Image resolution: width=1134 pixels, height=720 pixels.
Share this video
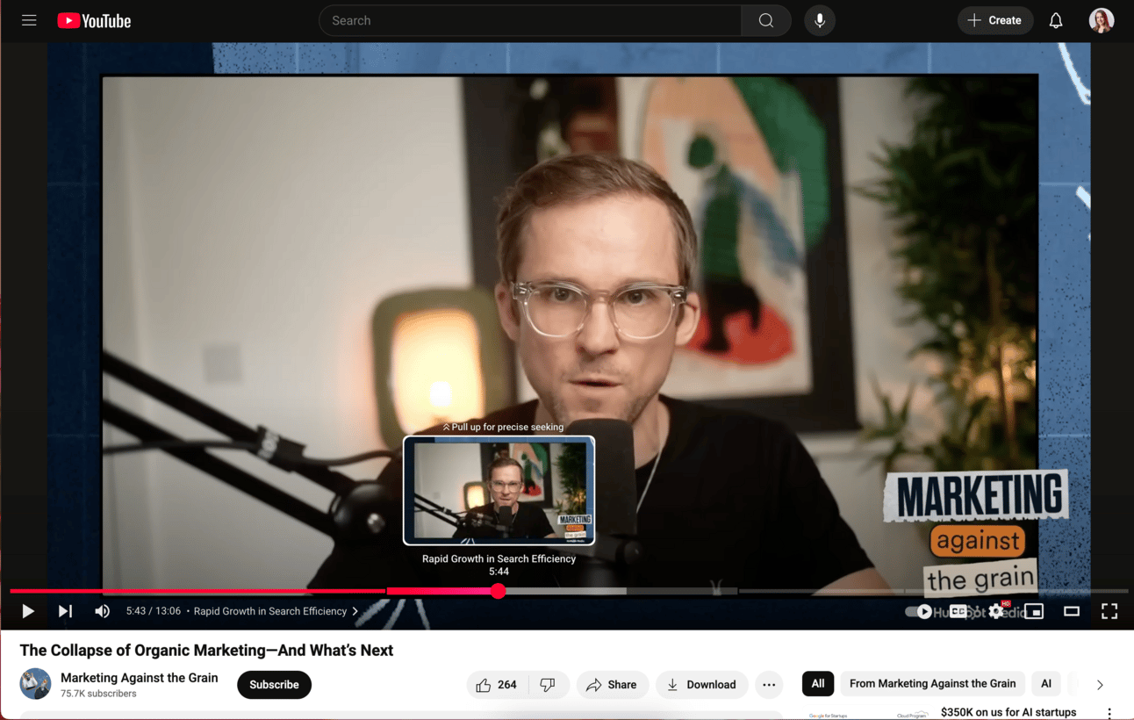[612, 685]
